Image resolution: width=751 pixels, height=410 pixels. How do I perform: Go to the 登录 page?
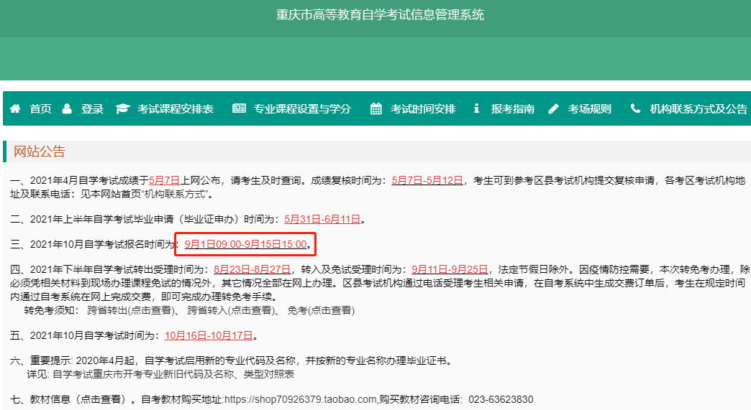click(x=92, y=109)
